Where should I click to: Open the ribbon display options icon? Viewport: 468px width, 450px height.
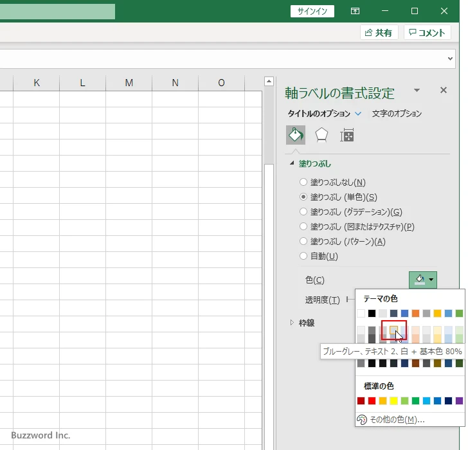click(x=355, y=11)
